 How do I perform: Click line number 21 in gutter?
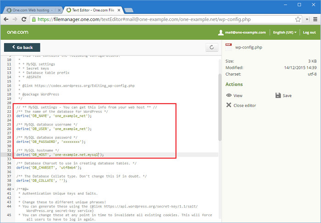pyautogui.click(x=9, y=107)
